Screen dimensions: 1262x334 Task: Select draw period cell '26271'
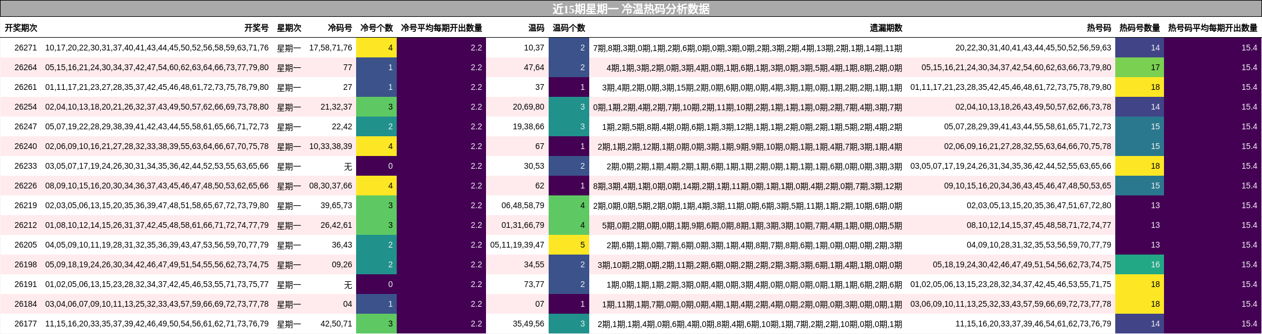pyautogui.click(x=26, y=48)
